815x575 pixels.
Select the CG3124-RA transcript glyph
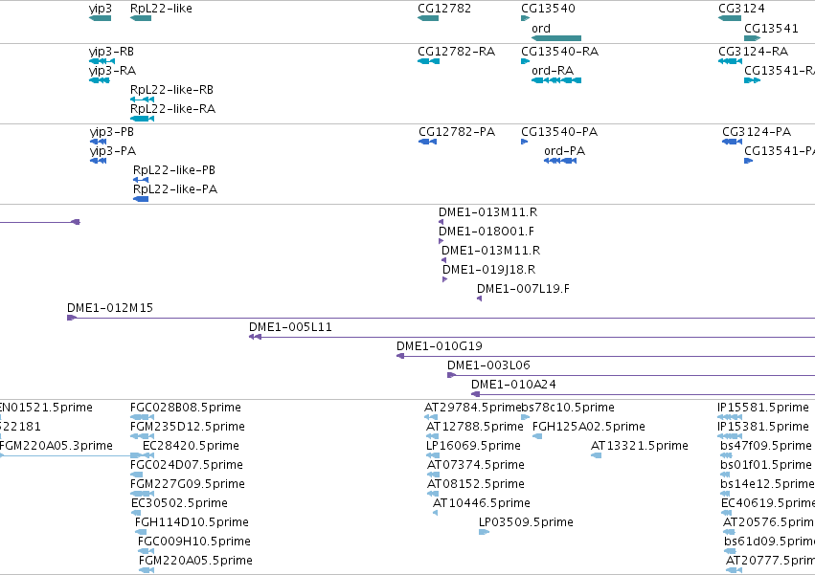tap(730, 61)
